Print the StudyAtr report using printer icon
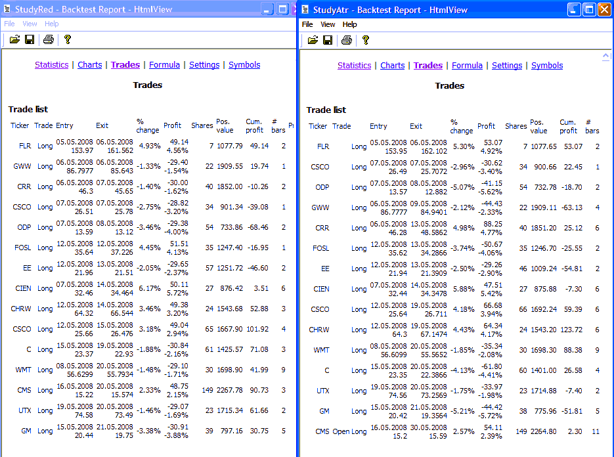The width and height of the screenshot is (614, 457). [x=347, y=40]
